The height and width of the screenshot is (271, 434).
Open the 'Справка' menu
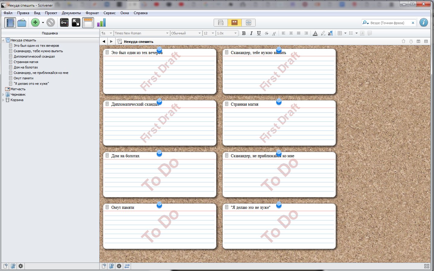coord(141,13)
